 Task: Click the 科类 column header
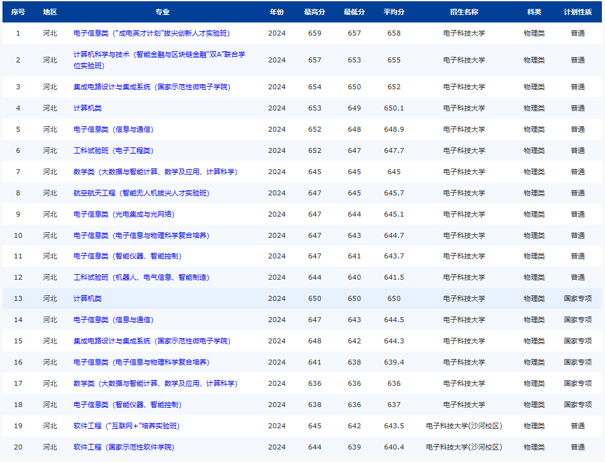click(x=534, y=12)
